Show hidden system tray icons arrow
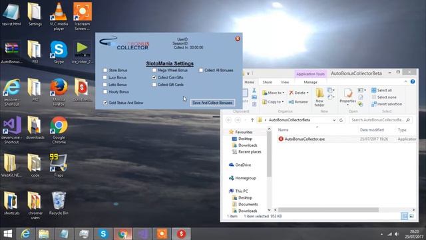This screenshot has width=426, height=240. pyautogui.click(x=381, y=234)
